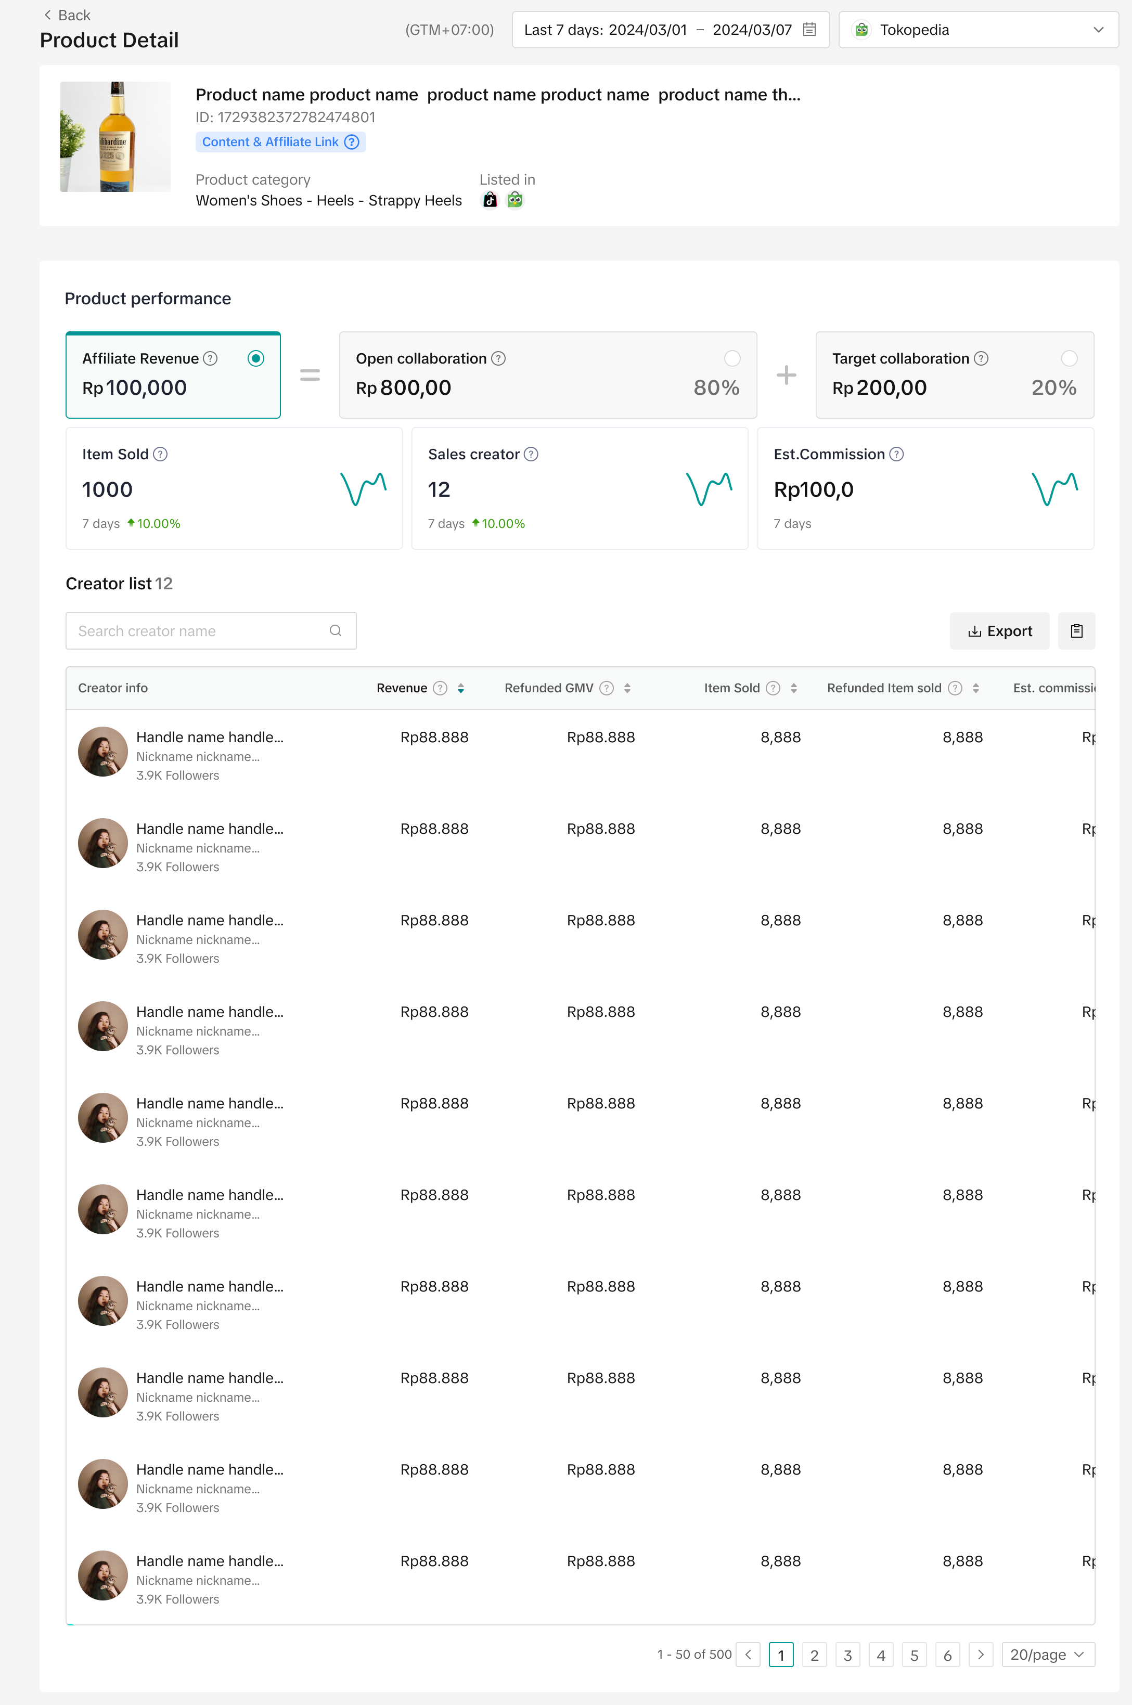Go to page 3 in pagination
Screen dimensions: 1132x1705
tap(847, 1655)
